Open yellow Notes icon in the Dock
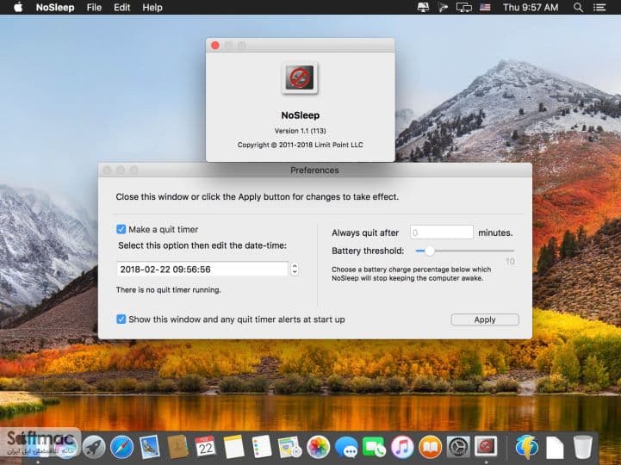Screen dimensions: 621x465 (x=233, y=447)
